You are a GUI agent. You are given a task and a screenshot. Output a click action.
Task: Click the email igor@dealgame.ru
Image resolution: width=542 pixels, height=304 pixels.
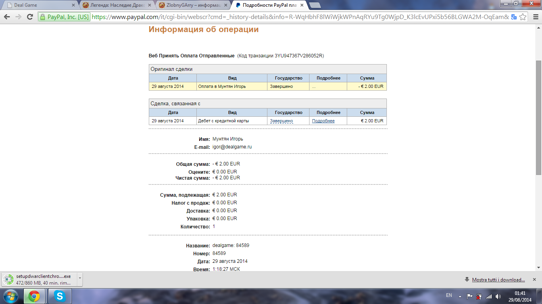point(232,147)
